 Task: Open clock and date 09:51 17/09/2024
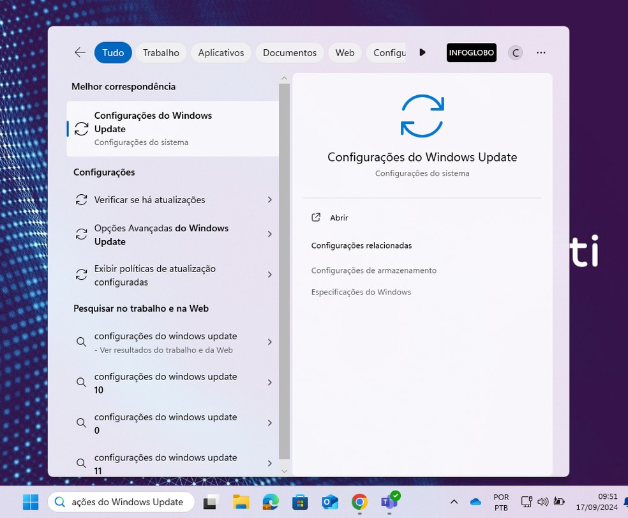pyautogui.click(x=597, y=502)
